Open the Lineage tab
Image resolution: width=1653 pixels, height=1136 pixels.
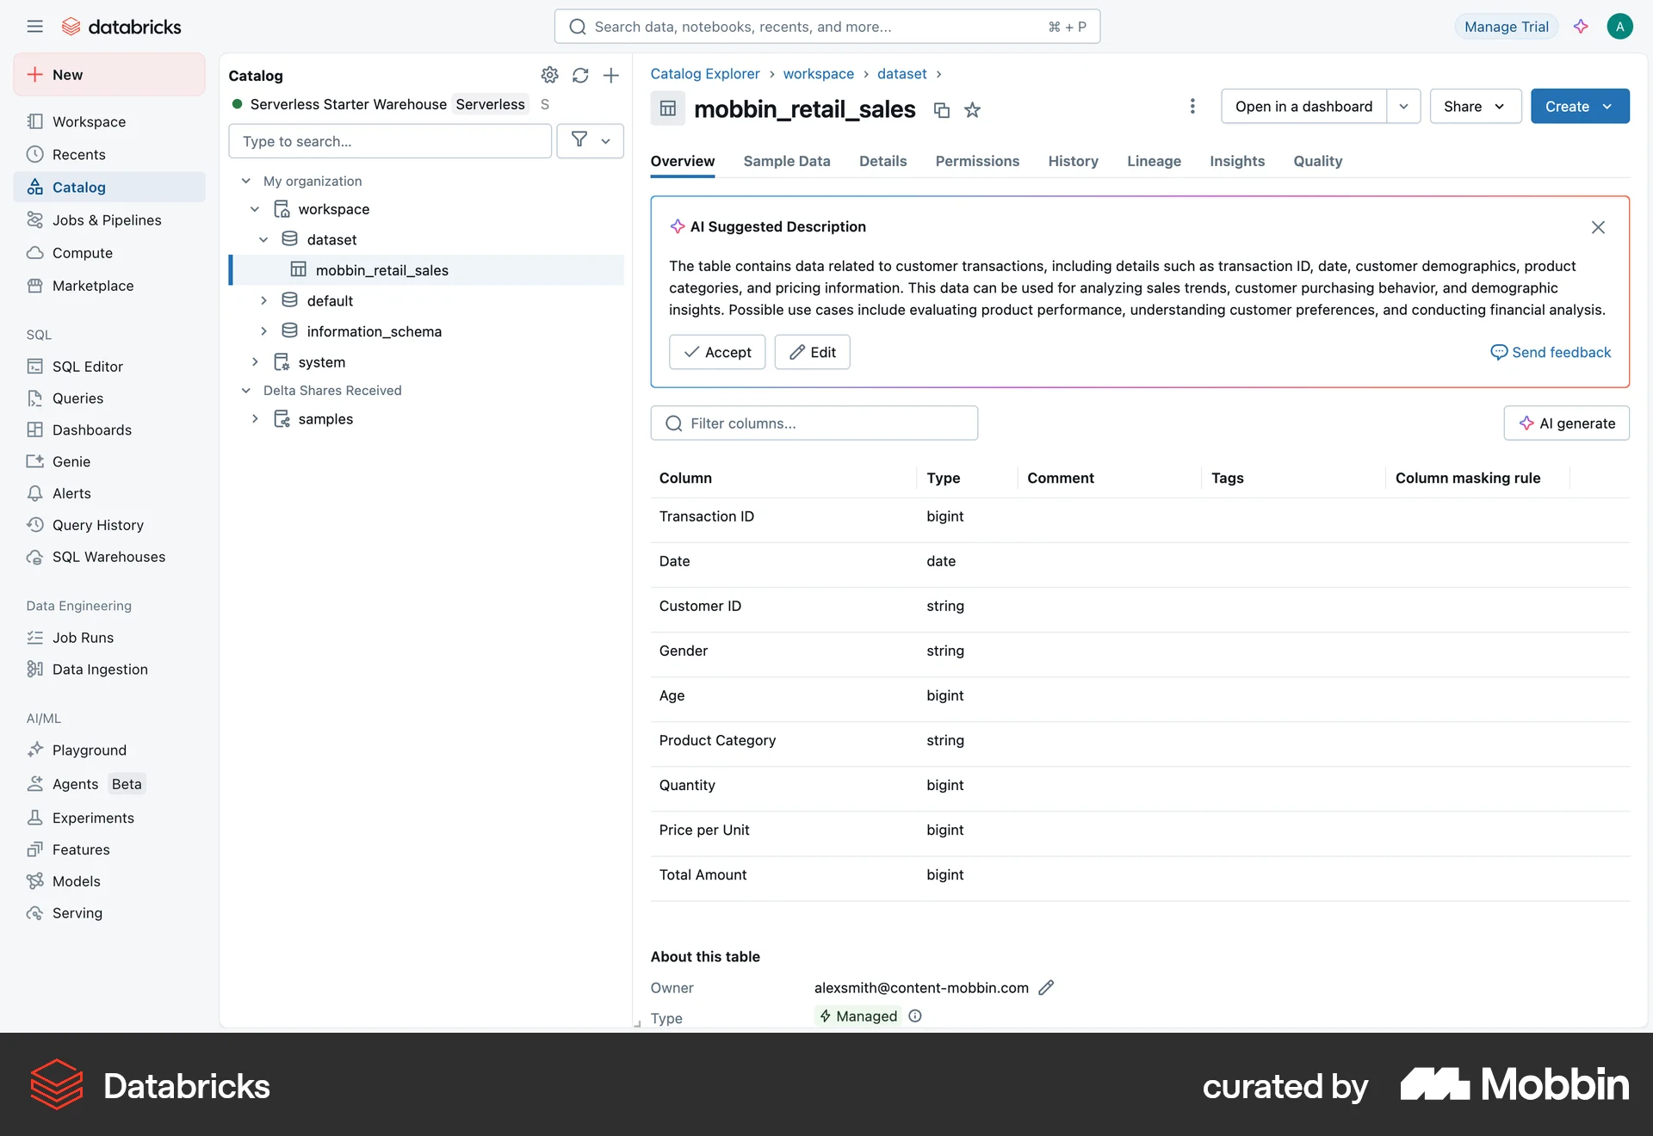1154,161
